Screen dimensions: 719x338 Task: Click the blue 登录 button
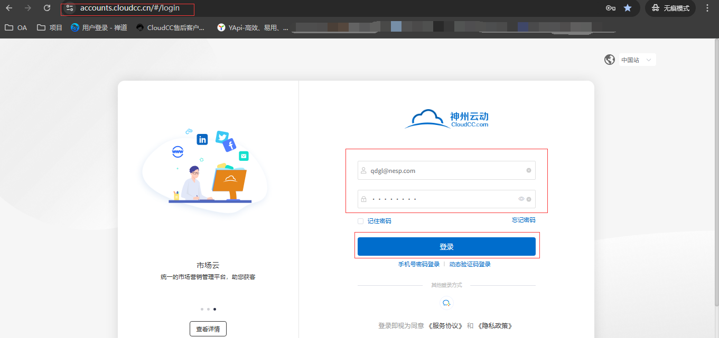(x=446, y=247)
